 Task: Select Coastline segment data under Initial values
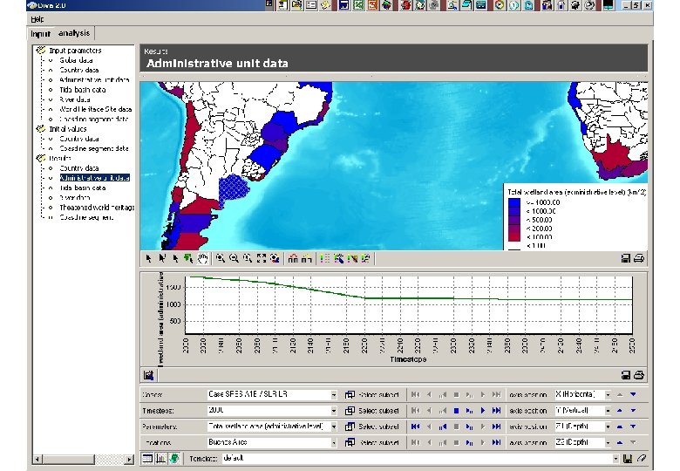(94, 148)
